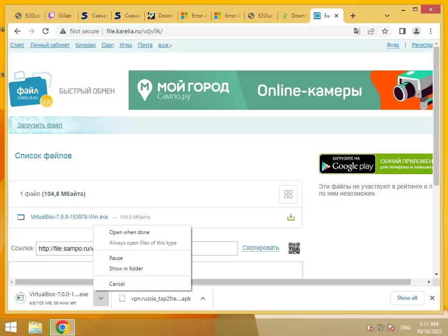Click the Show all downloads button
Screen dimensions: 448x336
tap(407, 298)
